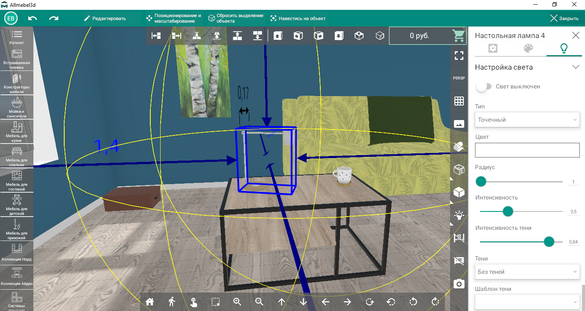
Task: Open the Тени dropdown showing Без теней
Action: pos(528,272)
